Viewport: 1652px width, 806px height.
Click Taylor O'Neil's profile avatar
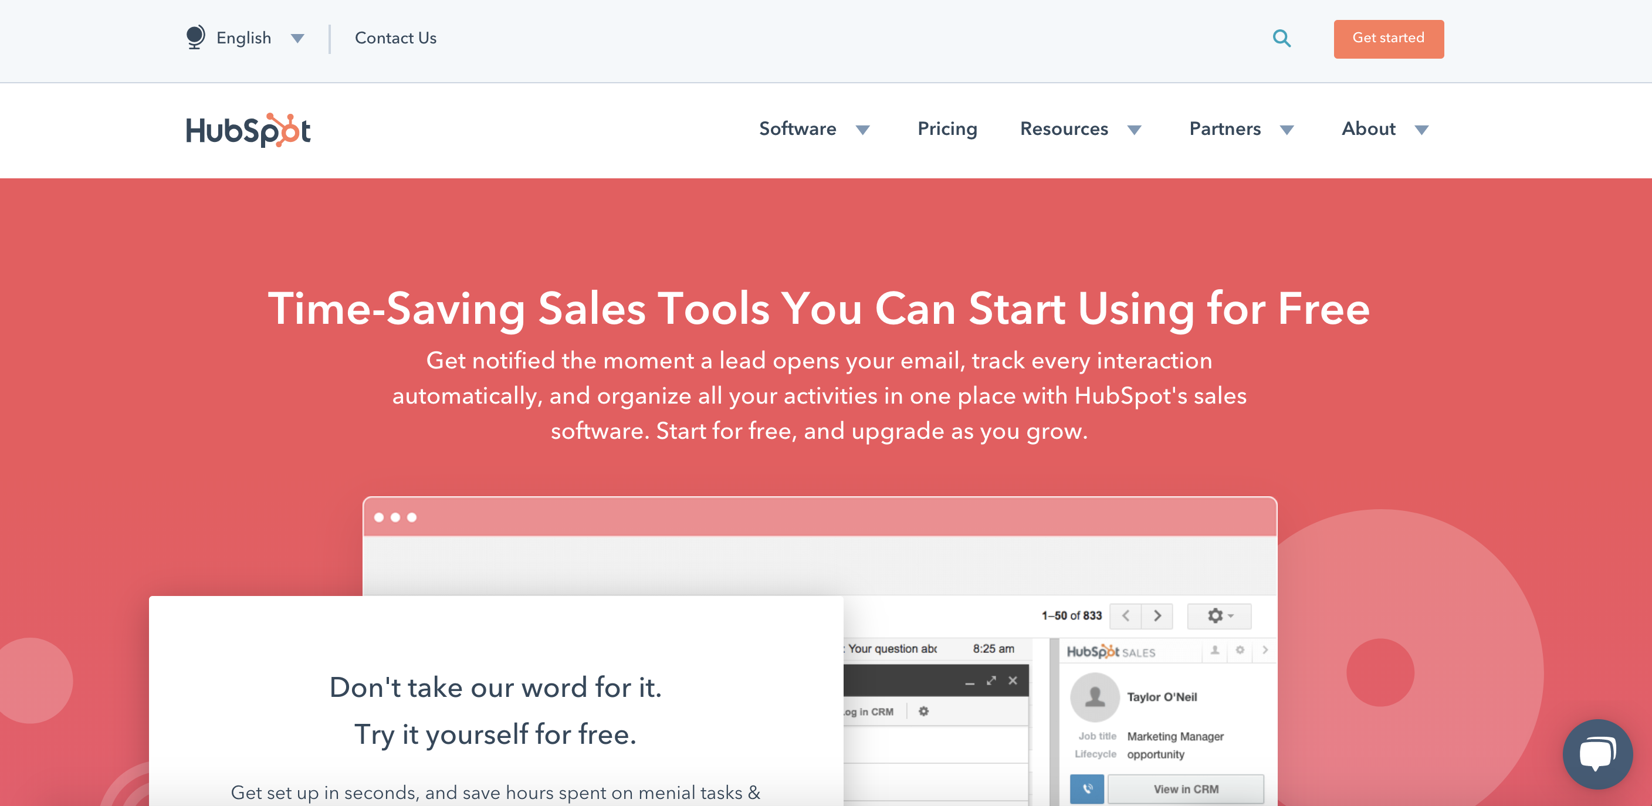coord(1094,698)
